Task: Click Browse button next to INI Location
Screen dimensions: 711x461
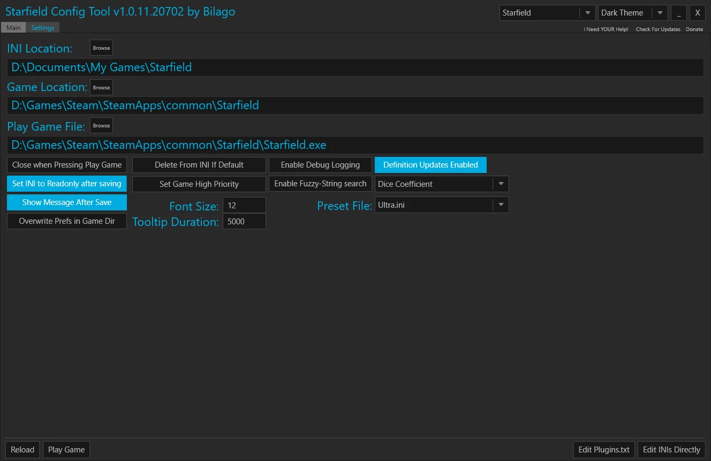Action: tap(101, 48)
